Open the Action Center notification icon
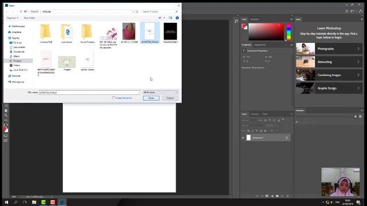Image resolution: width=367 pixels, height=206 pixels. pos(358,202)
